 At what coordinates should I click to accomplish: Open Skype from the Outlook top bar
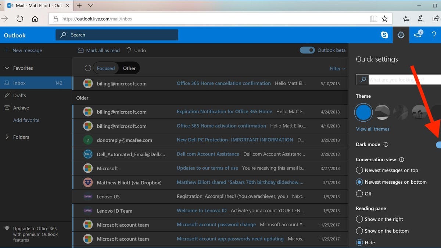[384, 35]
